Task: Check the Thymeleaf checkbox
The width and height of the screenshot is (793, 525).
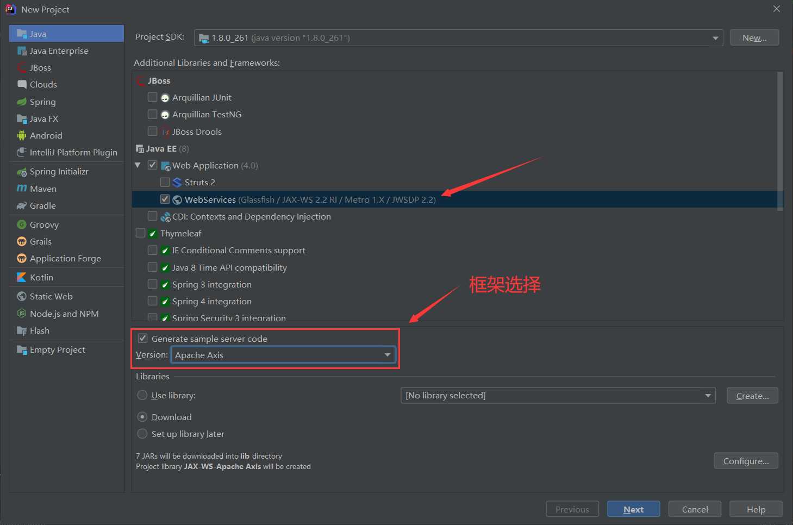Action: point(140,233)
